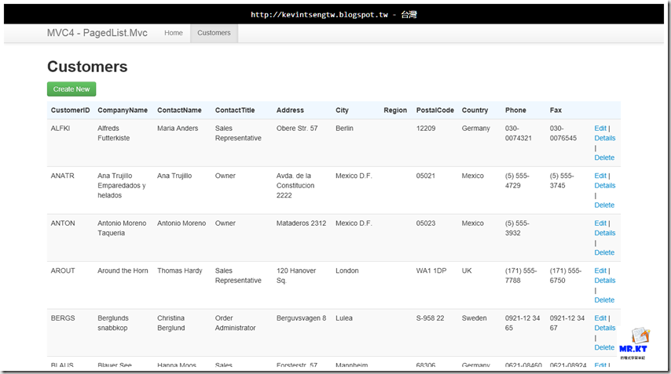Open Details for customer BERGS

pyautogui.click(x=605, y=328)
